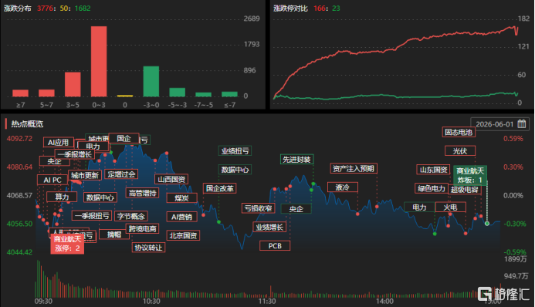Viewport: 535px width, 307px height.
Task: Select the 液冷 hotspot label
Action: pyautogui.click(x=343, y=187)
